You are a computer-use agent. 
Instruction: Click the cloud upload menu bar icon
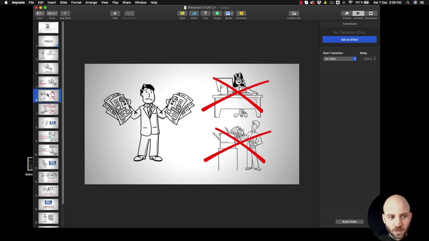tap(331, 2)
